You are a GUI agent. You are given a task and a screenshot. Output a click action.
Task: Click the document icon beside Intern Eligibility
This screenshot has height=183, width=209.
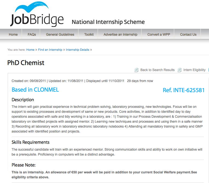180,70
